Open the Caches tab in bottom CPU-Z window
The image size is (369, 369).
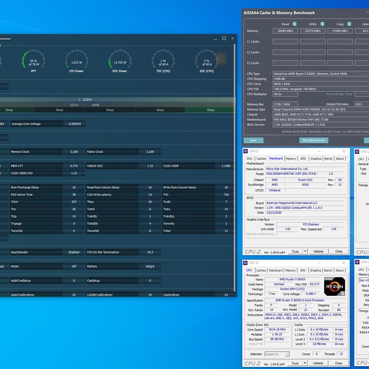261,270
